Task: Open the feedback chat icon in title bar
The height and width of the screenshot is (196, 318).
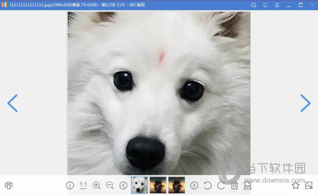Action: (x=254, y=5)
